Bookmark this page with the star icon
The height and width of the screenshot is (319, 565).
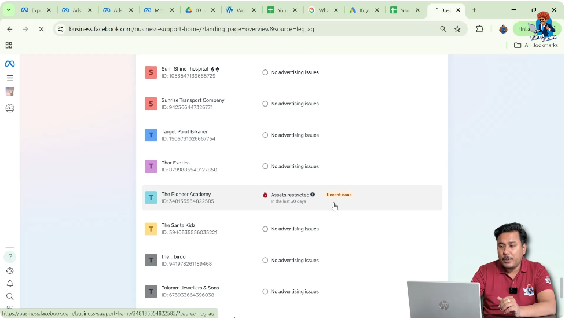(458, 29)
